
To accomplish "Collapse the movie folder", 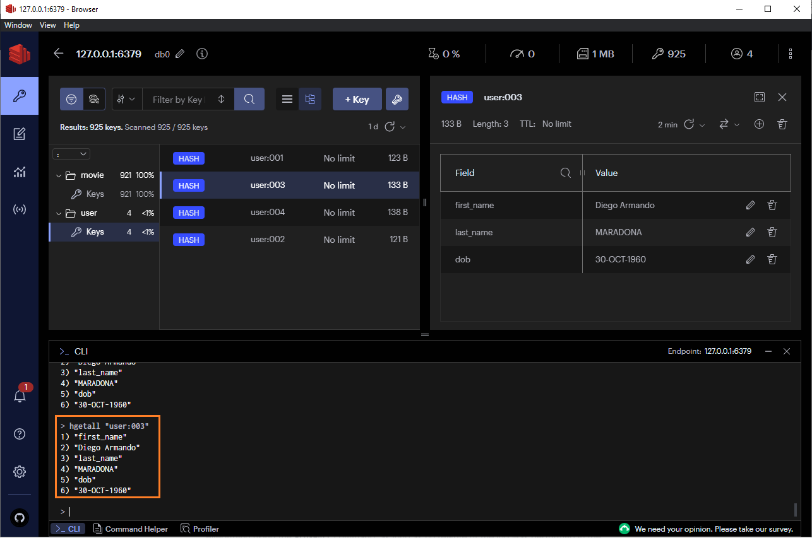I will click(x=59, y=175).
